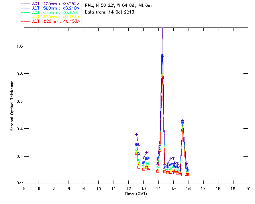
Task: Click the red 1020nm peak marker near 0.77
Action: (x=162, y=77)
